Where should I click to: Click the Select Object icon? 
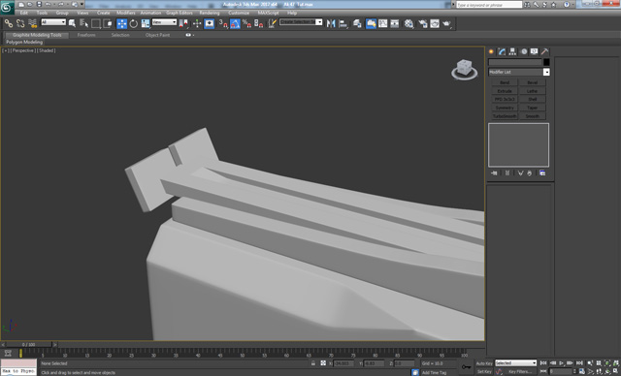(x=72, y=23)
